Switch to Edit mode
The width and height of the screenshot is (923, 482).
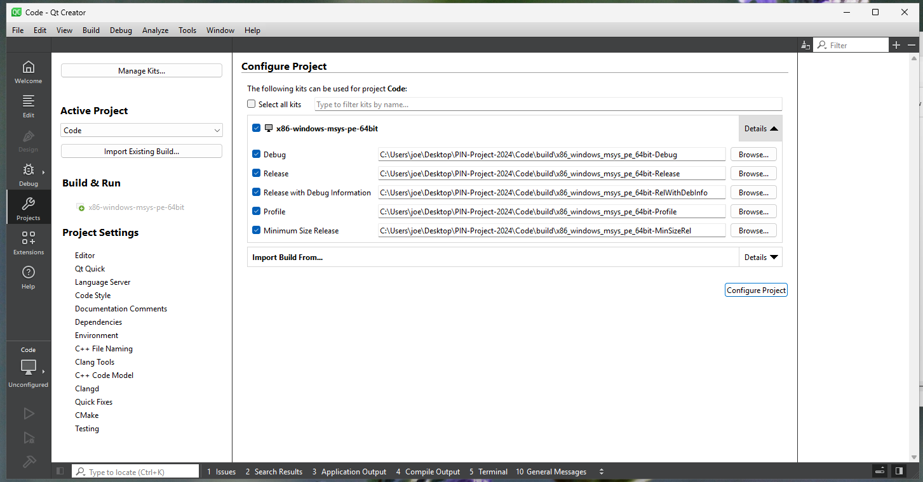(x=28, y=106)
